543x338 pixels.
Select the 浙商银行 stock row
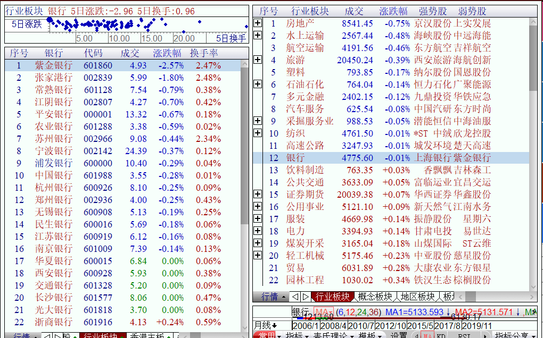[x=122, y=322]
